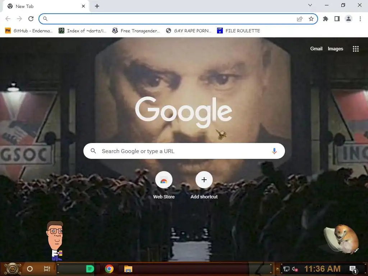
Task: Open the FILE ROULETTE bookmark
Action: point(239,31)
